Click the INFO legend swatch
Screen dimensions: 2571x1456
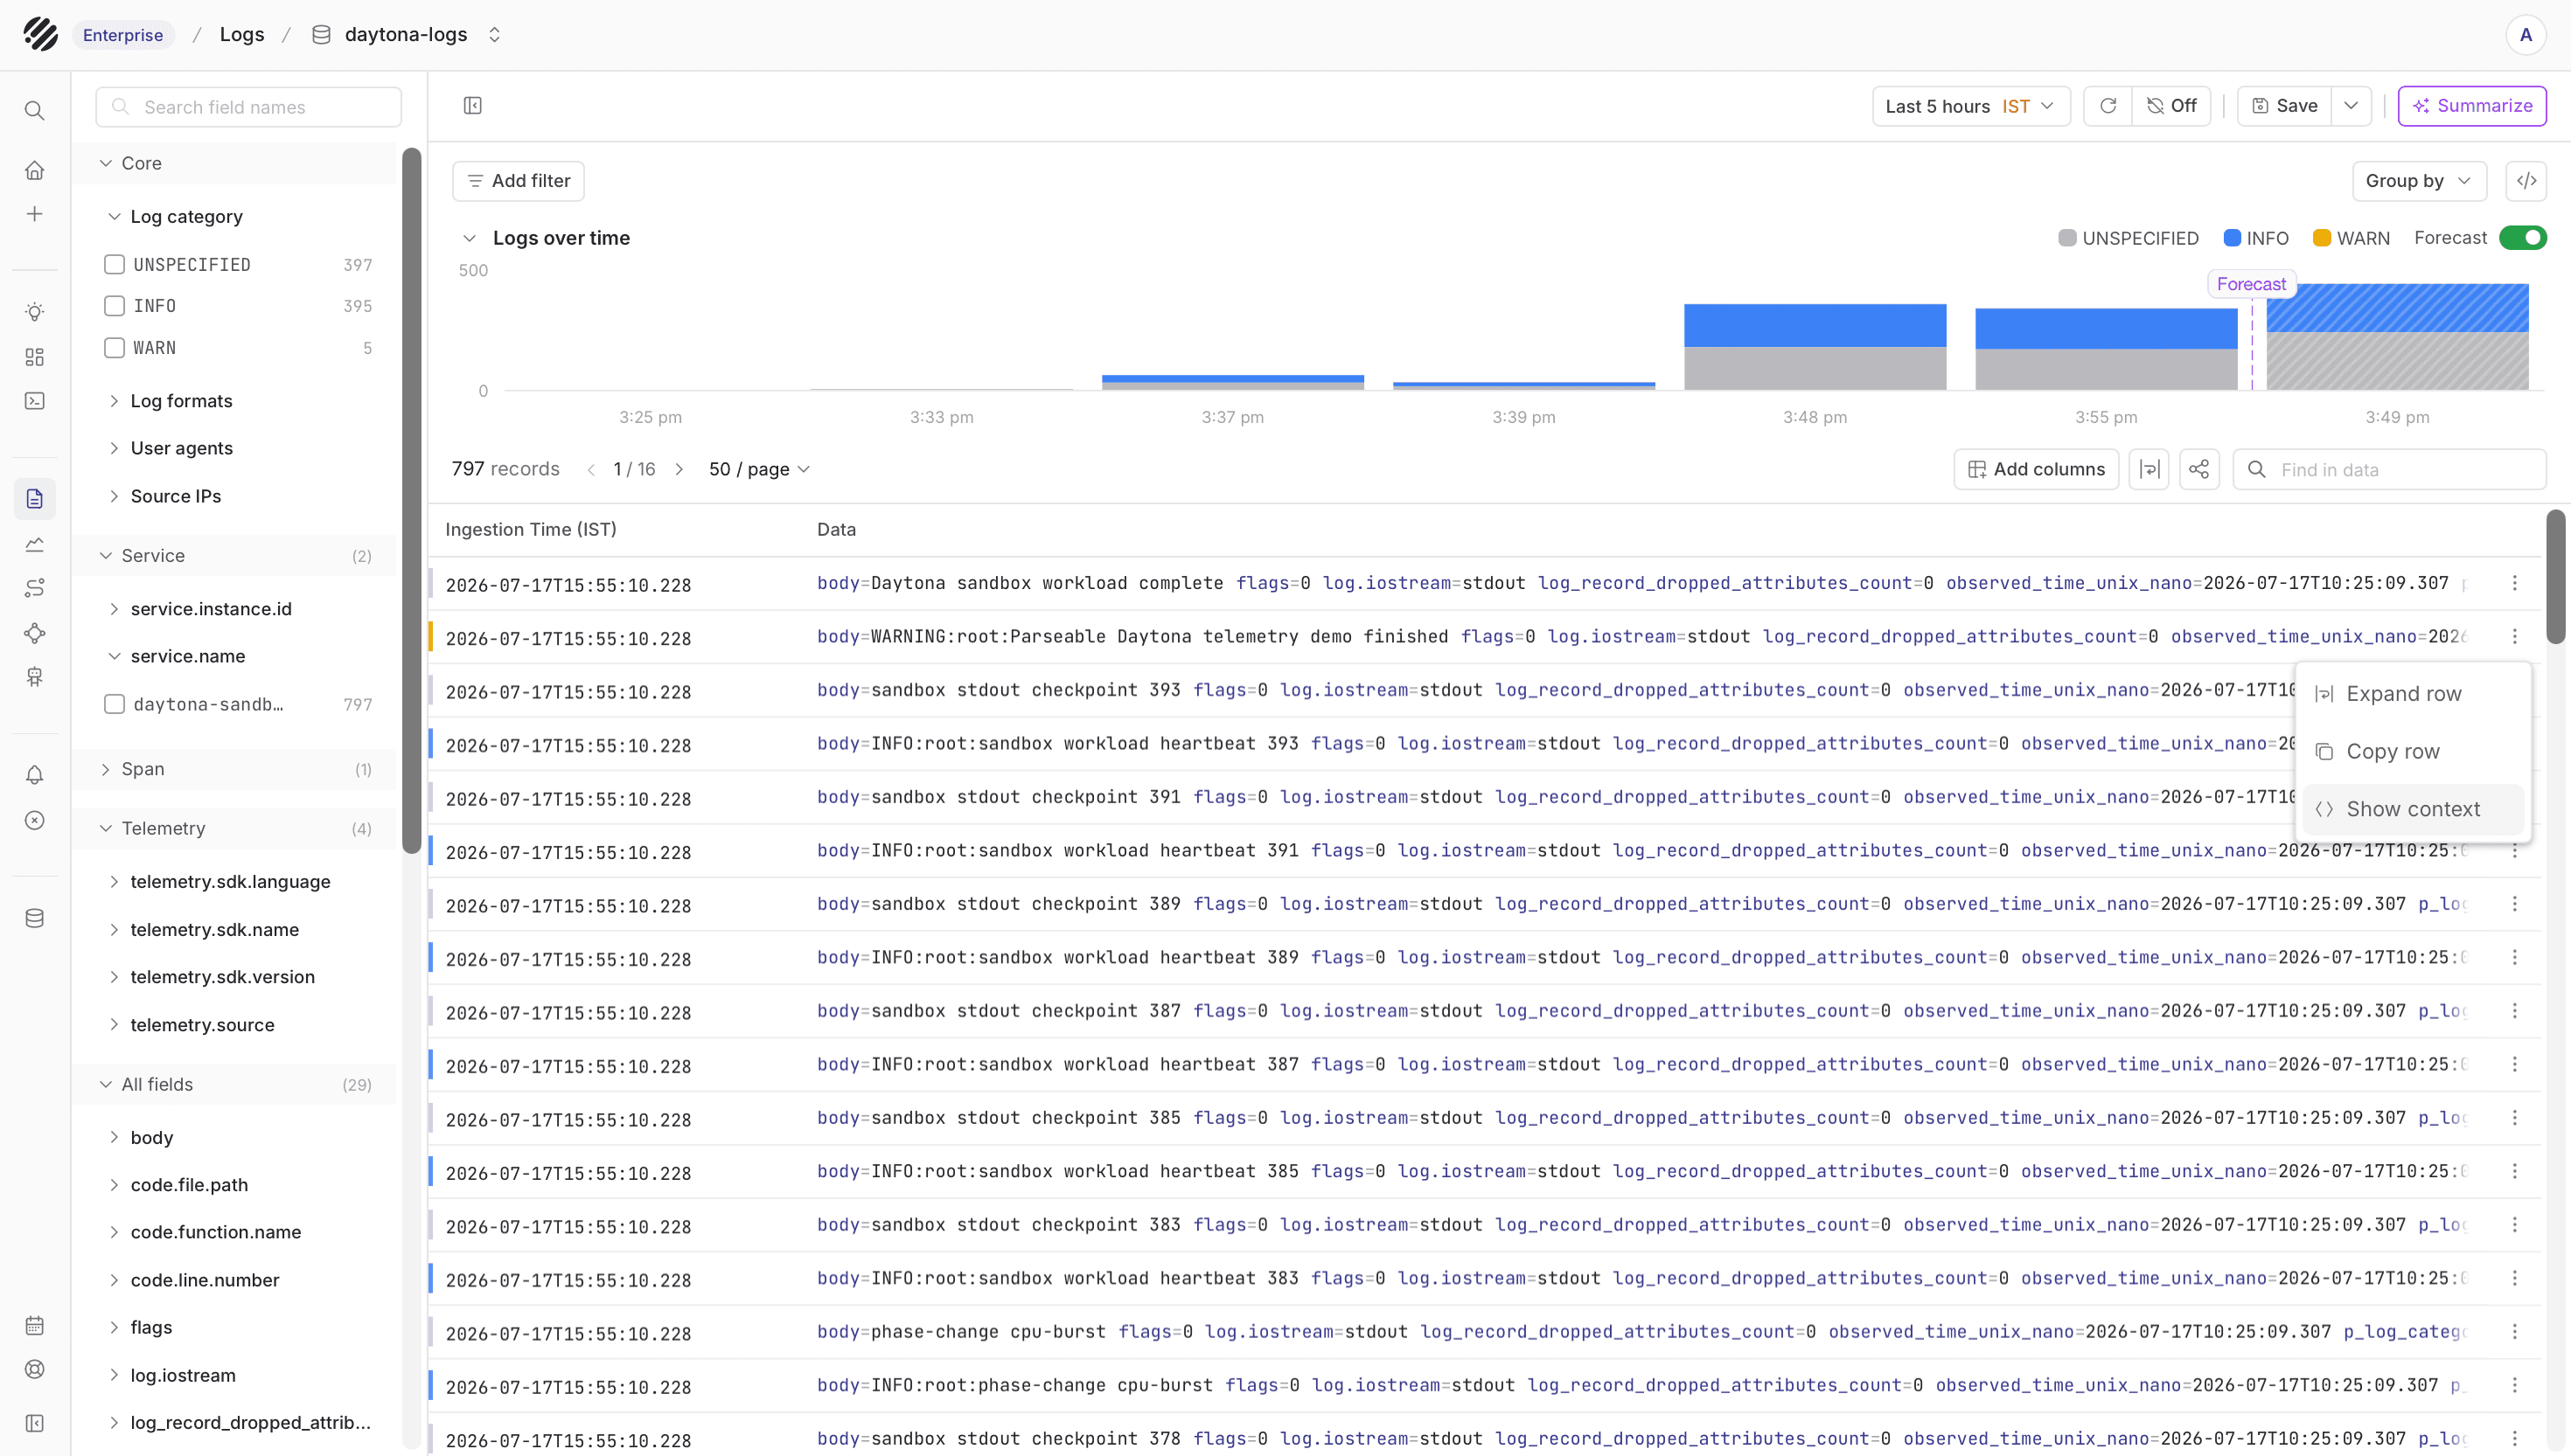[x=2232, y=238]
